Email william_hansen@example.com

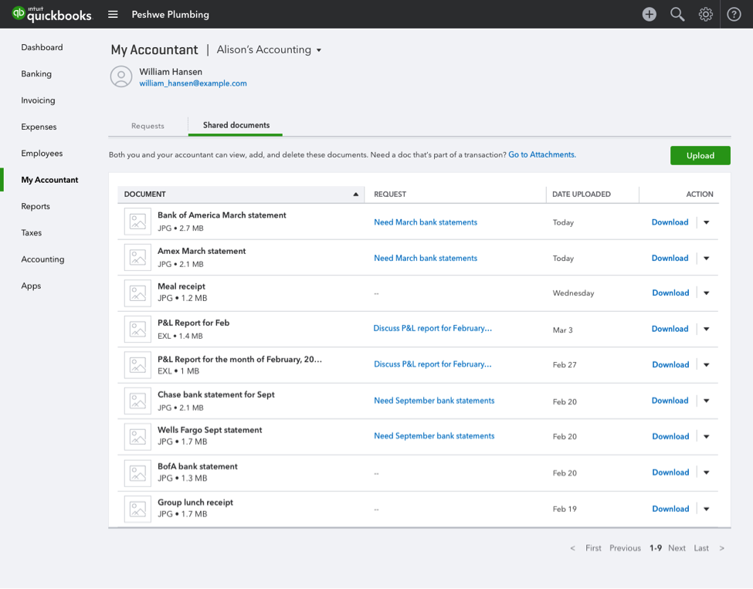point(192,83)
